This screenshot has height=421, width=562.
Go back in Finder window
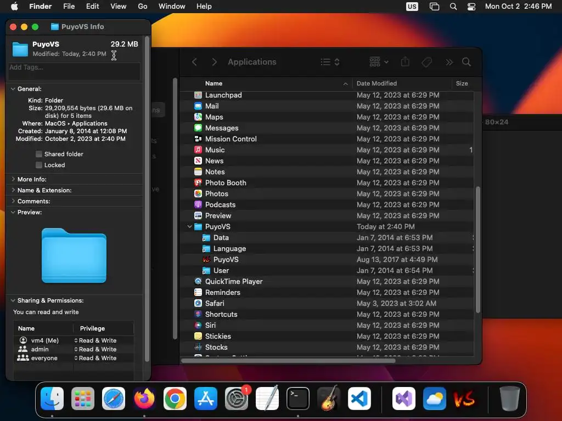coord(194,62)
